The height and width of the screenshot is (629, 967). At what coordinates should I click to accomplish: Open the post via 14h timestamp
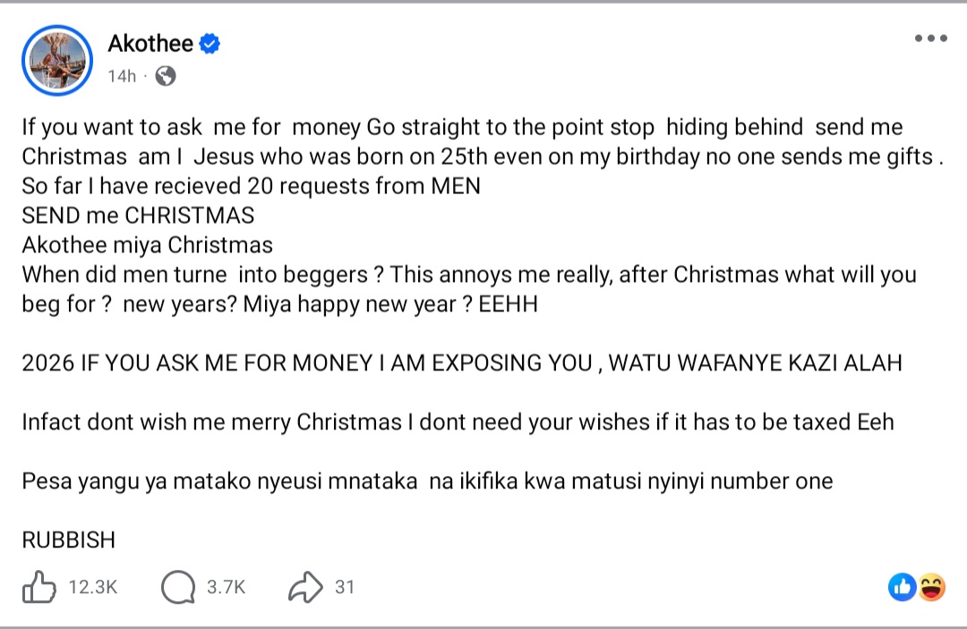tap(121, 76)
